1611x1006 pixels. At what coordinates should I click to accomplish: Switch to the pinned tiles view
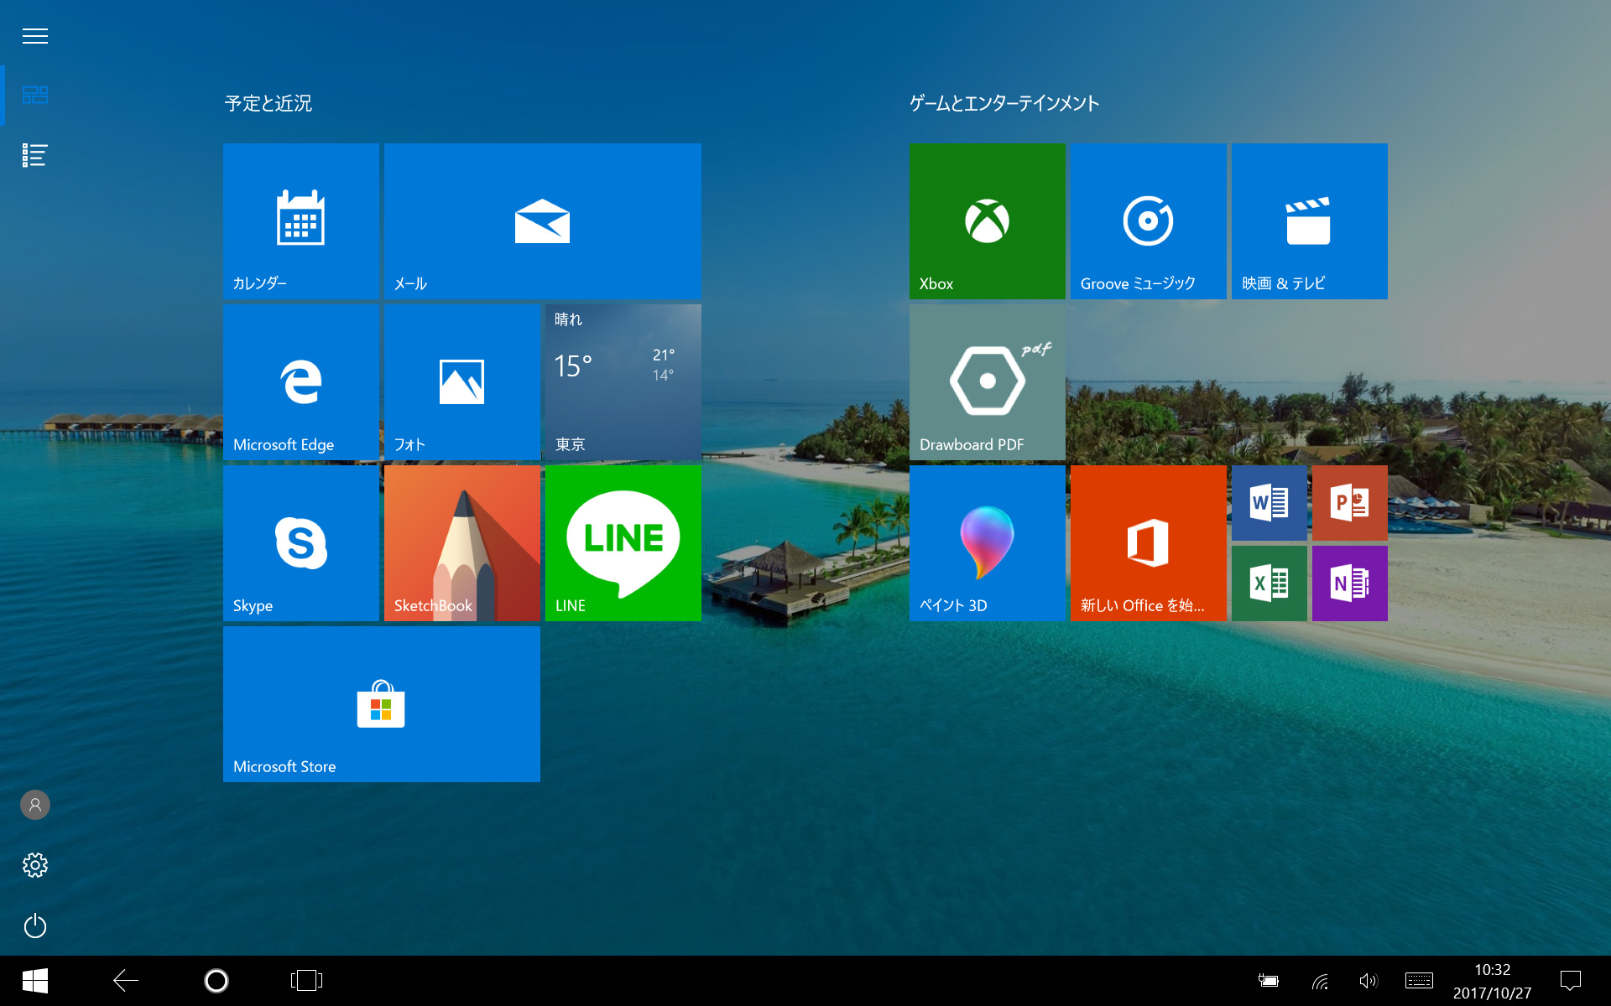click(34, 95)
